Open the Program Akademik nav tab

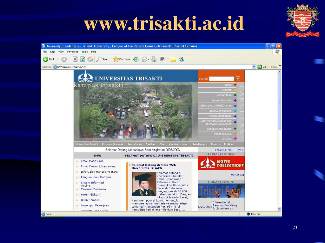[113, 144]
